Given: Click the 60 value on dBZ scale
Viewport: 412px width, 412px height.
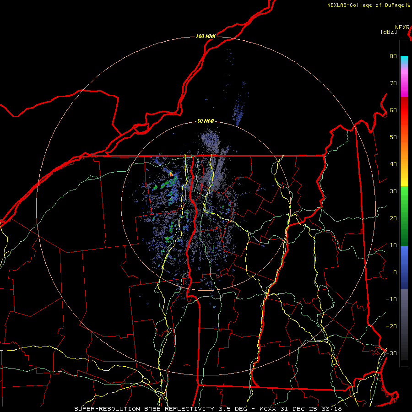Looking at the screenshot, I should (x=393, y=110).
